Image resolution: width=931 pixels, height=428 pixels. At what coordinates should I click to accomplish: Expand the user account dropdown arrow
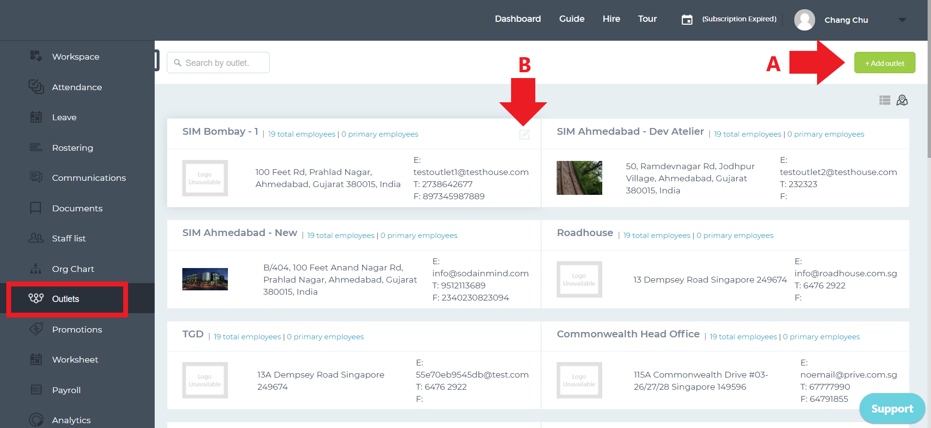pyautogui.click(x=902, y=20)
